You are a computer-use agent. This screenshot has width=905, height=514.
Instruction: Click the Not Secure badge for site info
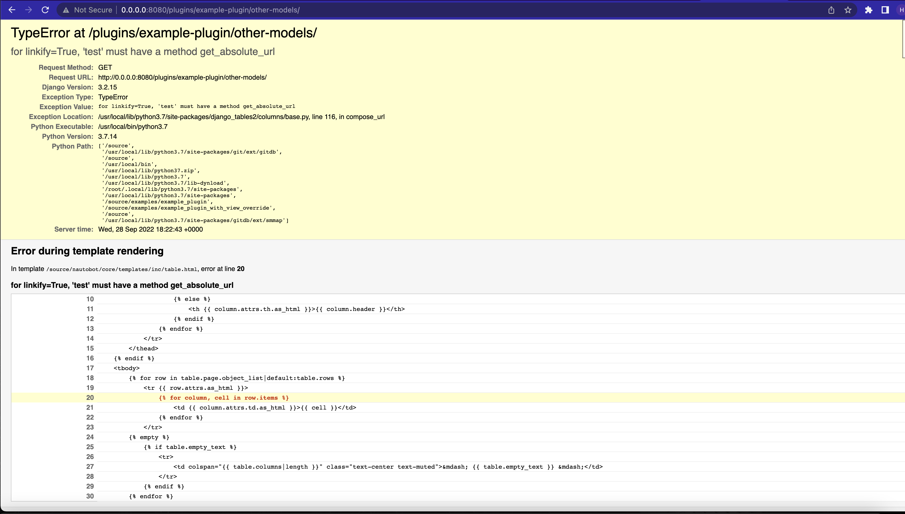click(x=88, y=10)
